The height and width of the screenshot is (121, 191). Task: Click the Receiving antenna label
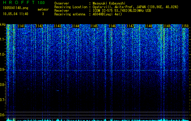(x=70, y=14)
